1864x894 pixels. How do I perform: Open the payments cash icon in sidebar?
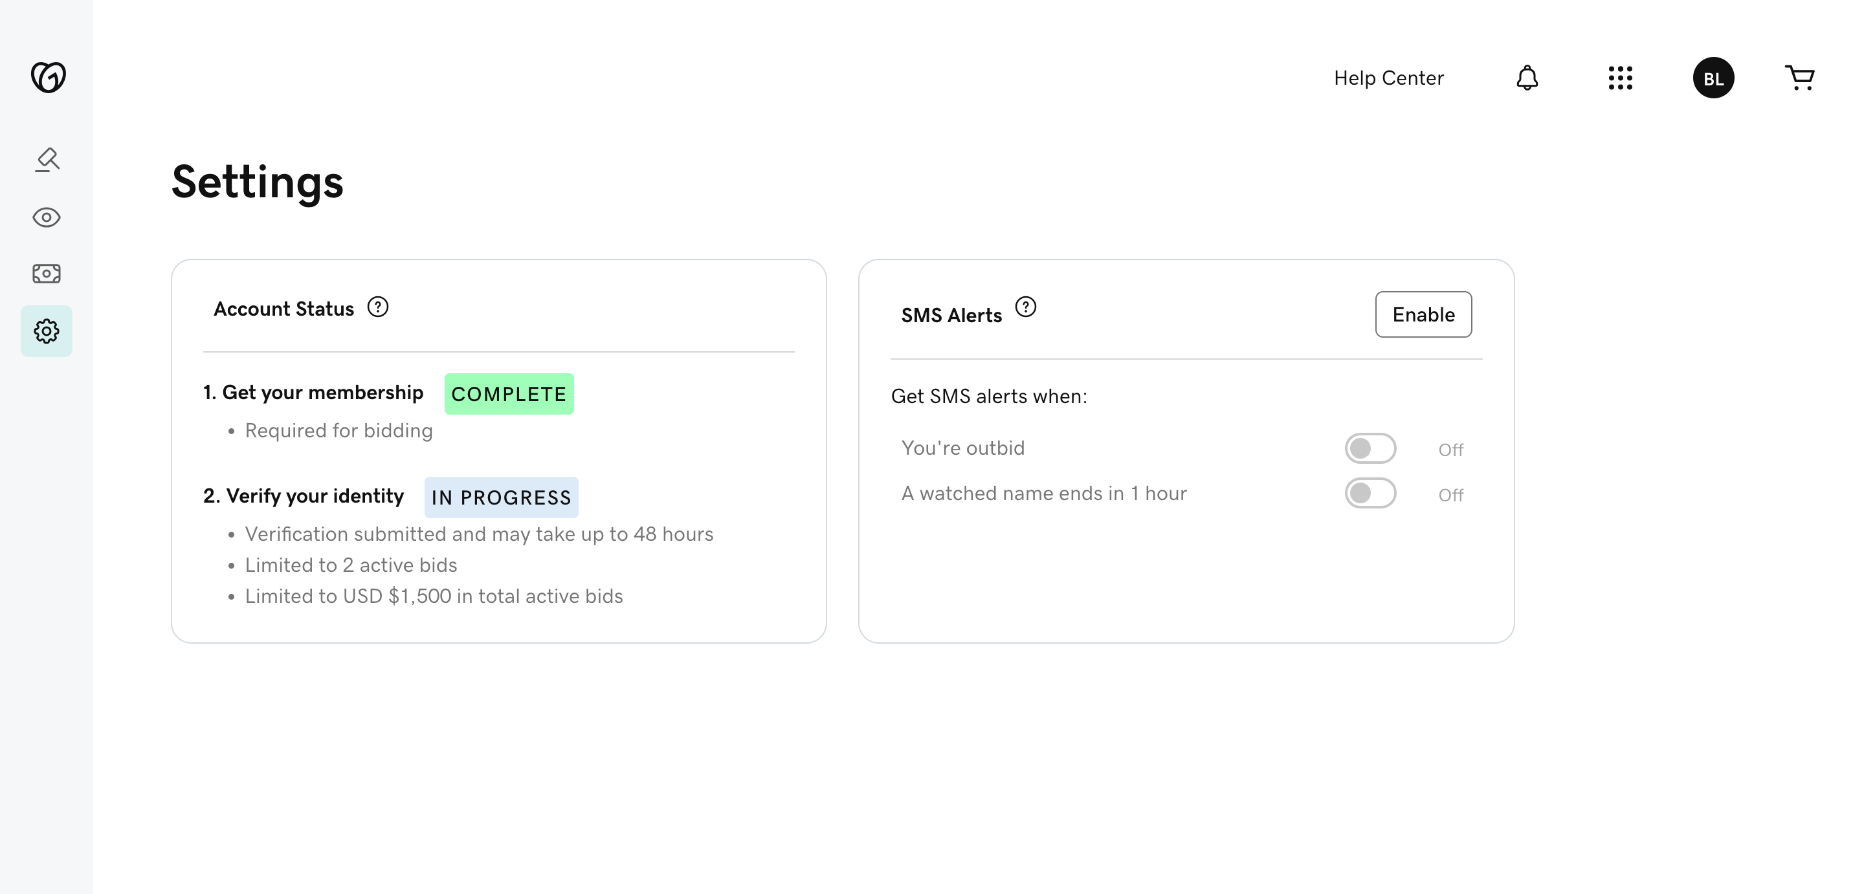tap(47, 274)
